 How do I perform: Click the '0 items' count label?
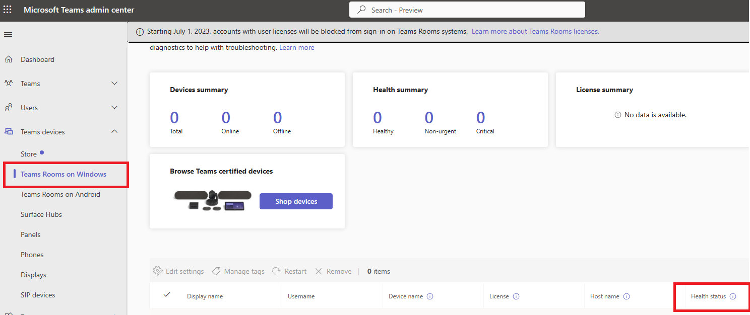tap(379, 271)
